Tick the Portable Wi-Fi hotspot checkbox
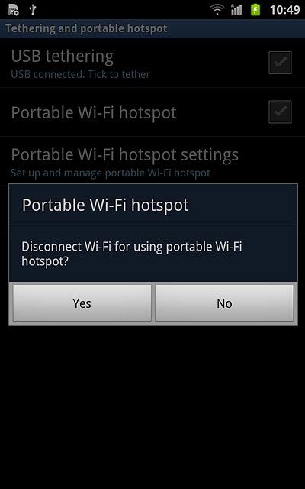 (280, 112)
